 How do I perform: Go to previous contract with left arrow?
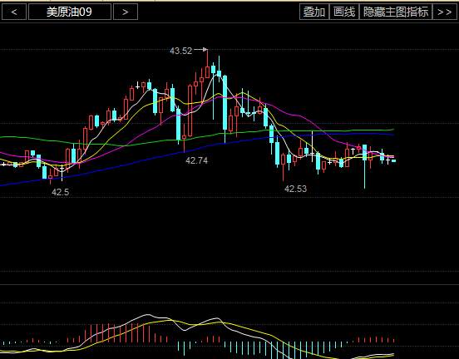(x=14, y=12)
